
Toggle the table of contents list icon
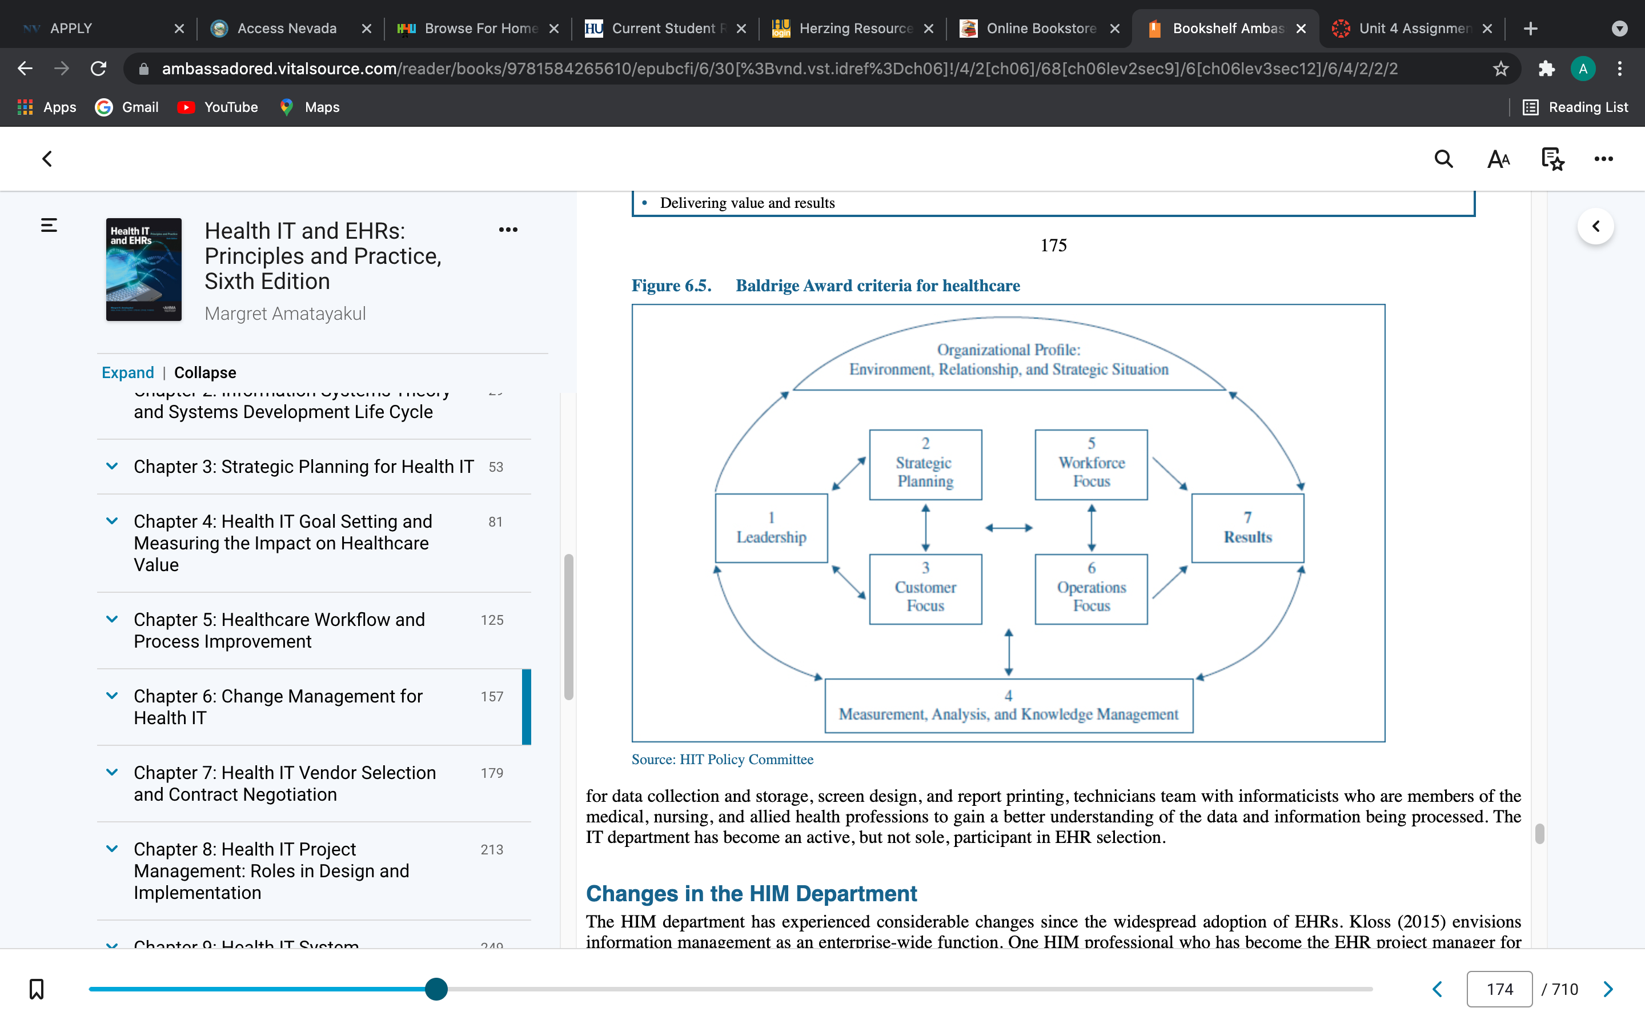point(49,225)
